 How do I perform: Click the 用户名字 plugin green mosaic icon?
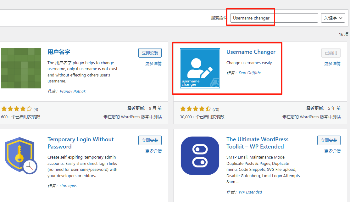(21, 68)
